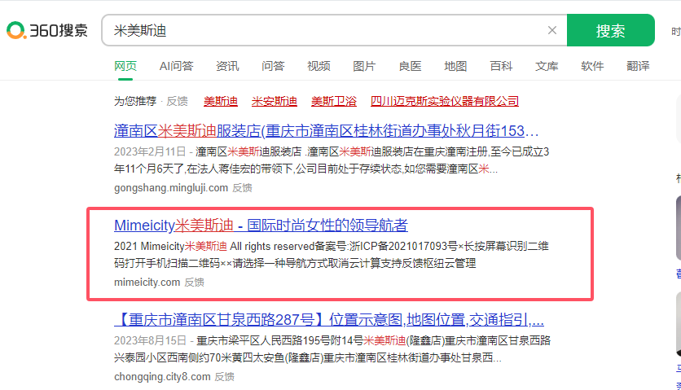The image size is (681, 390).
Task: Open the 百科 tab
Action: [501, 66]
